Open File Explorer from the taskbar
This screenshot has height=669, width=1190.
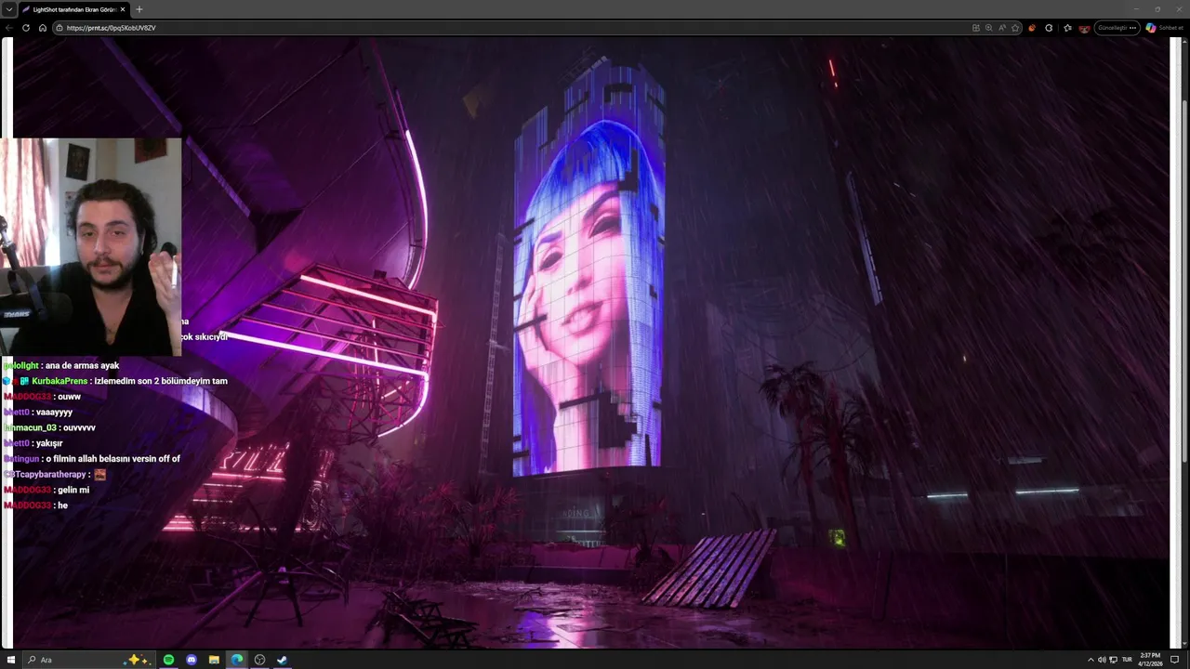click(x=214, y=660)
